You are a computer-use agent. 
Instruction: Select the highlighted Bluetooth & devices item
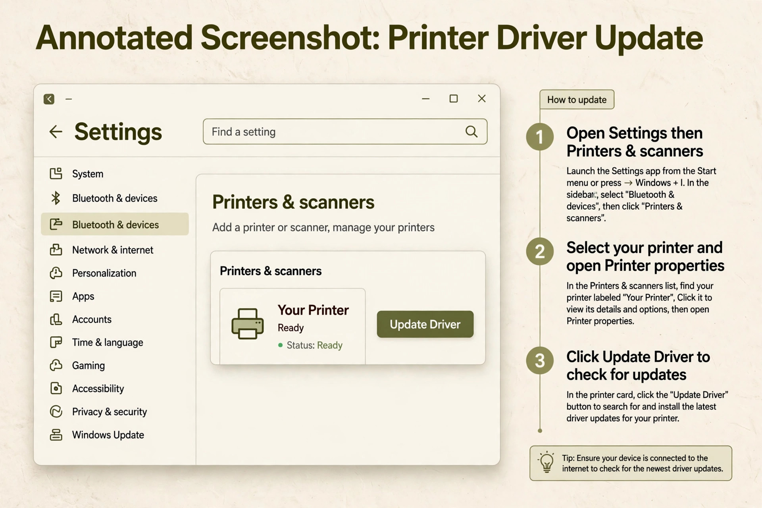click(x=115, y=224)
